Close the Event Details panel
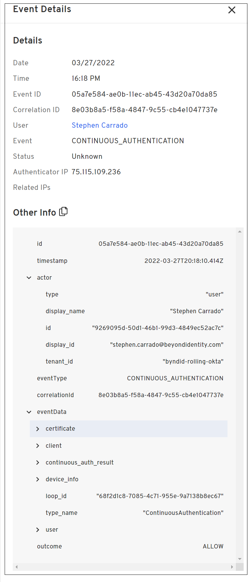Screen dimensions: 248x582 [232, 10]
